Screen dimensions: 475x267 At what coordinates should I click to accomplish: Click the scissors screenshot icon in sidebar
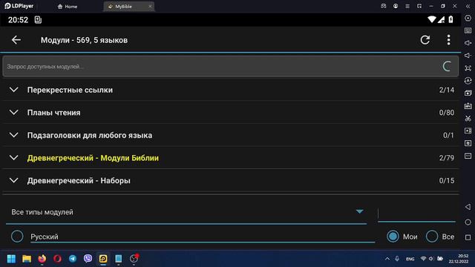coord(468,119)
